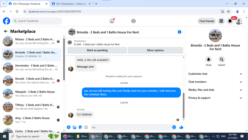Image resolution: width=248 pixels, height=140 pixels.
Task: Open the Amy 2 Beds 2 Baths conversation
Action: pos(31,120)
